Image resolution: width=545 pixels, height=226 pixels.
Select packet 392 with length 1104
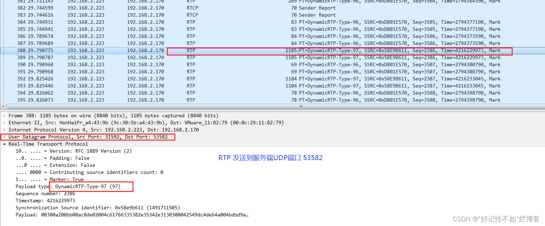(272, 79)
